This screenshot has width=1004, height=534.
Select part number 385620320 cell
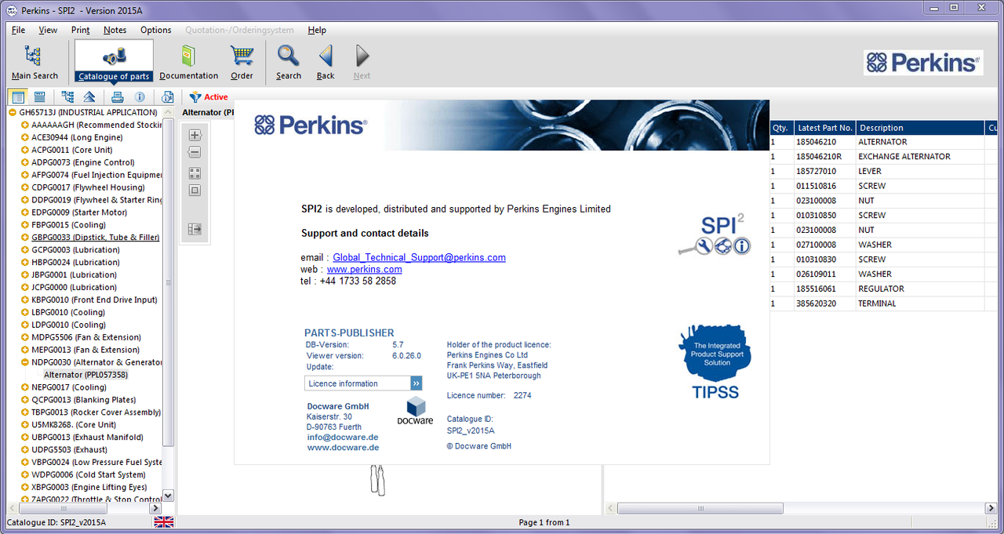click(824, 303)
